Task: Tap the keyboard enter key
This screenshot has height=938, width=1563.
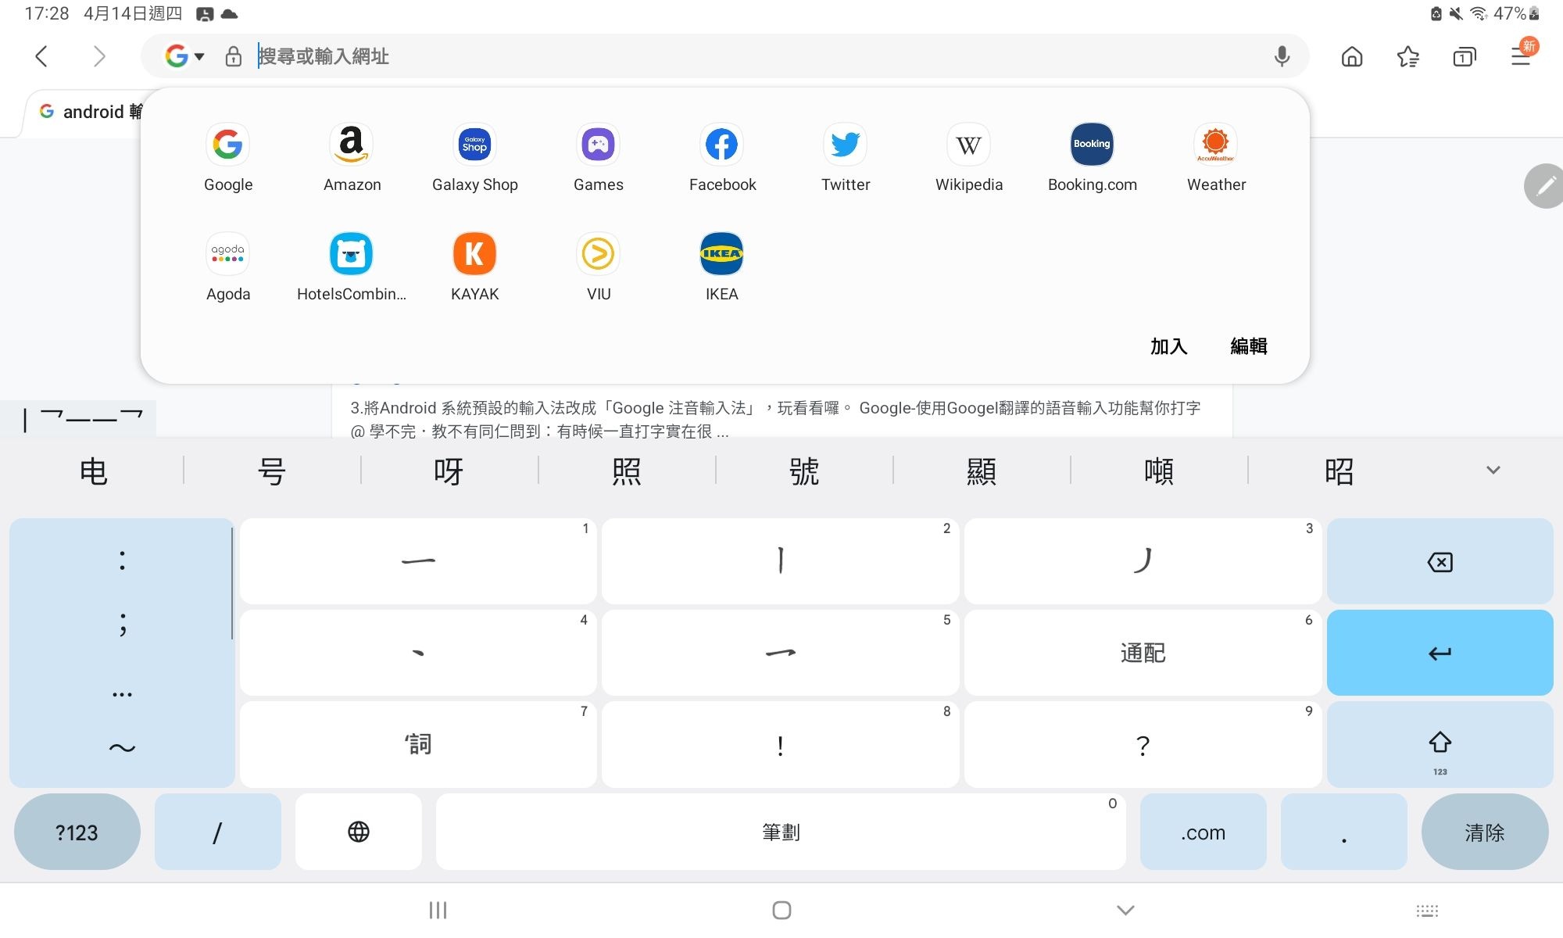Action: tap(1440, 653)
